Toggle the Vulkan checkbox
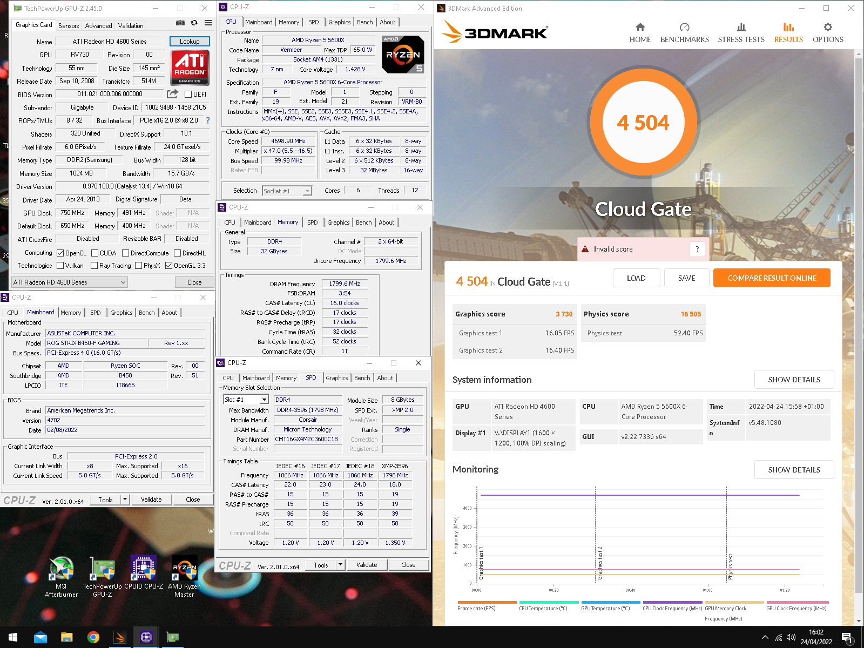 click(x=60, y=265)
